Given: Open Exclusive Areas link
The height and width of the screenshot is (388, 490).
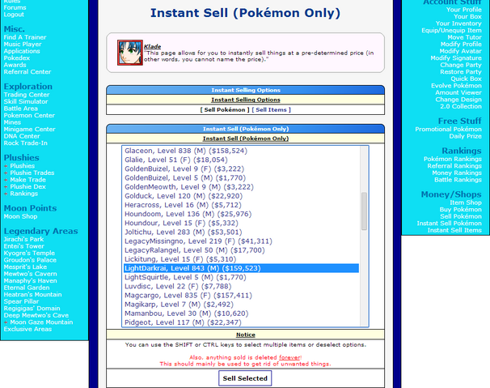Looking at the screenshot, I should [x=27, y=329].
